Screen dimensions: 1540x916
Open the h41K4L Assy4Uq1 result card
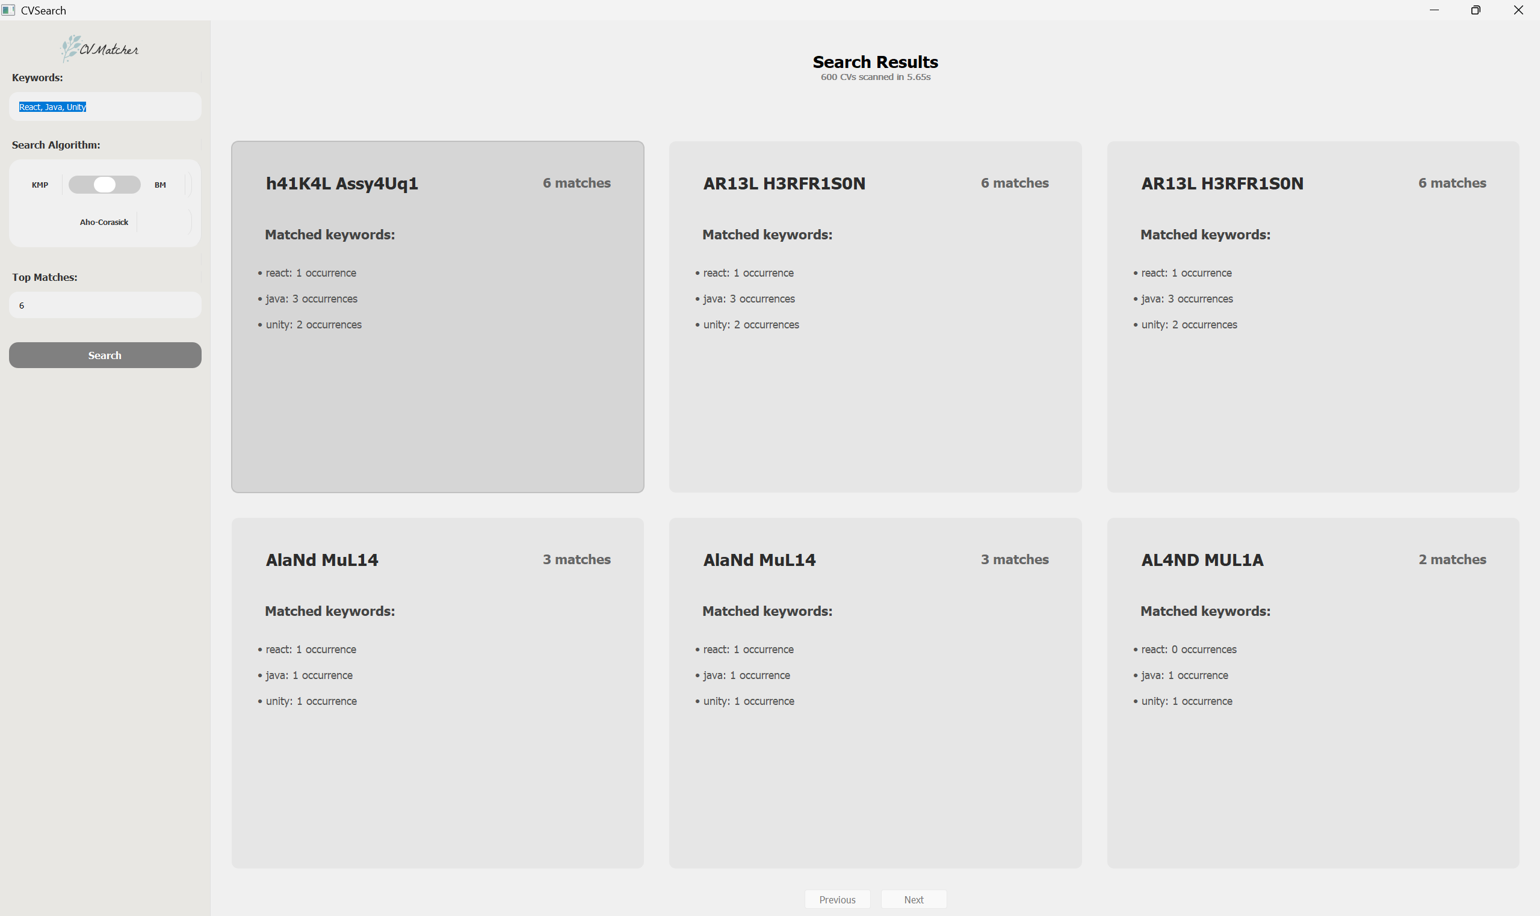(437, 316)
